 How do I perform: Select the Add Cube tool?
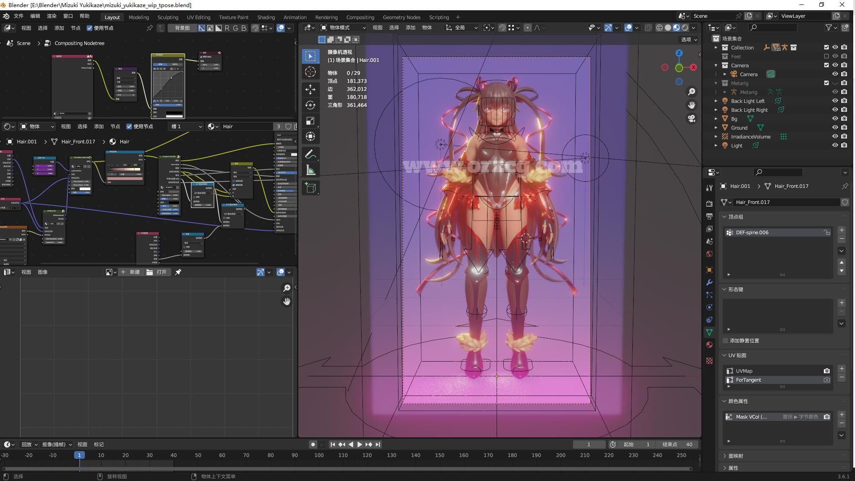(310, 188)
